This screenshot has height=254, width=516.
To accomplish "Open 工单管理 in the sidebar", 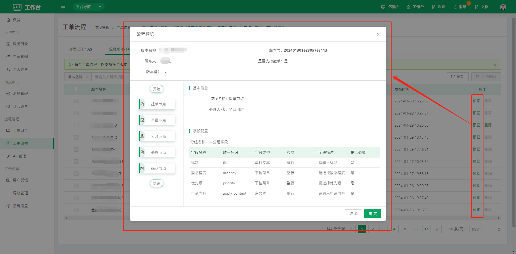I will tap(27, 57).
